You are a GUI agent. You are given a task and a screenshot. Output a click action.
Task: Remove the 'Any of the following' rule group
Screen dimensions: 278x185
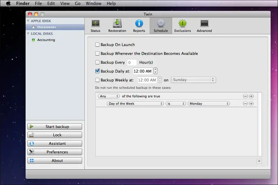pyautogui.click(x=245, y=96)
